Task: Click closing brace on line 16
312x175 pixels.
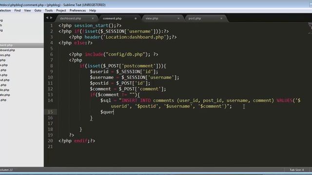Action: (91, 118)
